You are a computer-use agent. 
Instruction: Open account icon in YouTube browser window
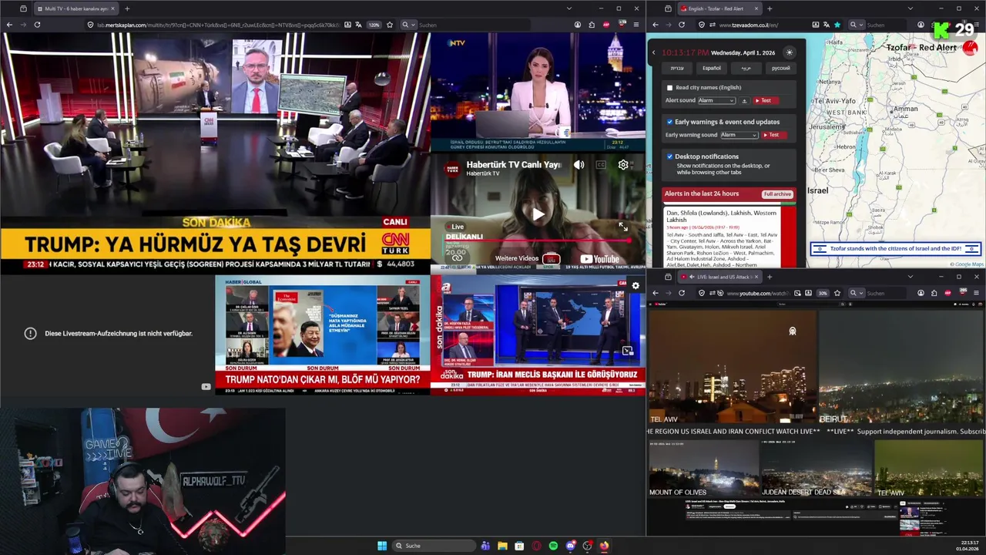pos(921,293)
